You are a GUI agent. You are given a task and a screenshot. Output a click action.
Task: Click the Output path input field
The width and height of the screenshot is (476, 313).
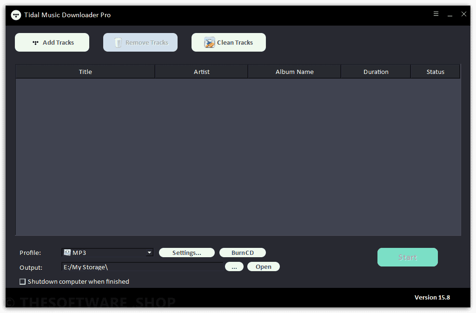coord(142,267)
